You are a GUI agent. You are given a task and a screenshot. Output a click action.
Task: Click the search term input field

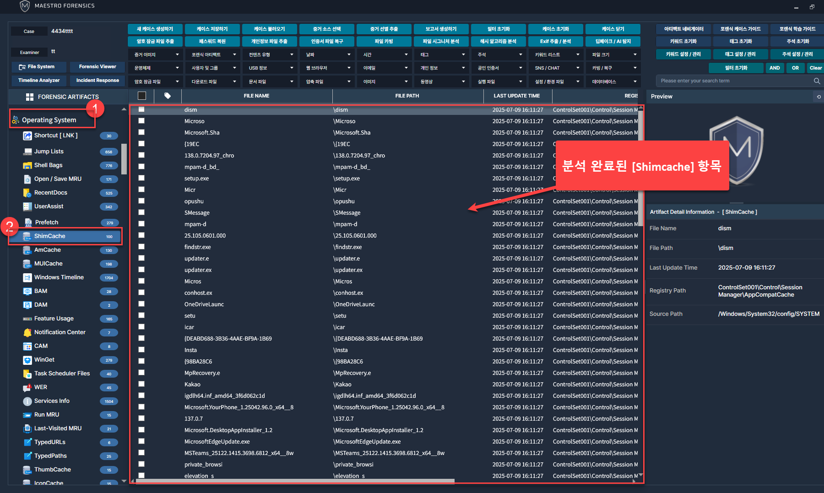pos(732,81)
